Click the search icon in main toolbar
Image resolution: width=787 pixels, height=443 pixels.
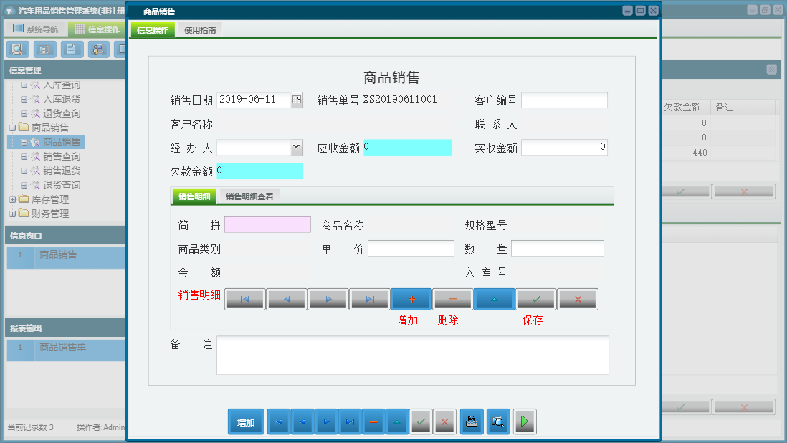point(18,49)
